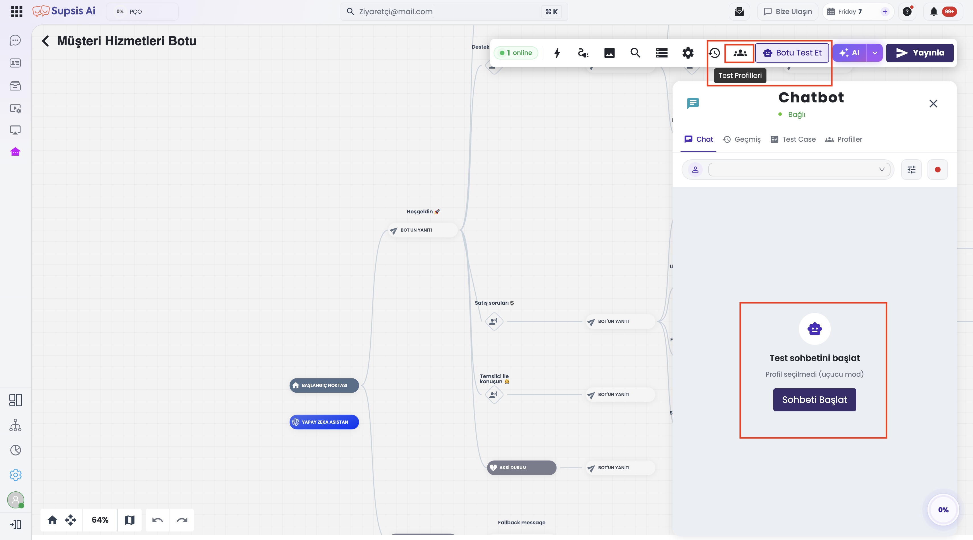The width and height of the screenshot is (973, 540).
Task: Open the conversations chat sidebar icon
Action: click(15, 40)
